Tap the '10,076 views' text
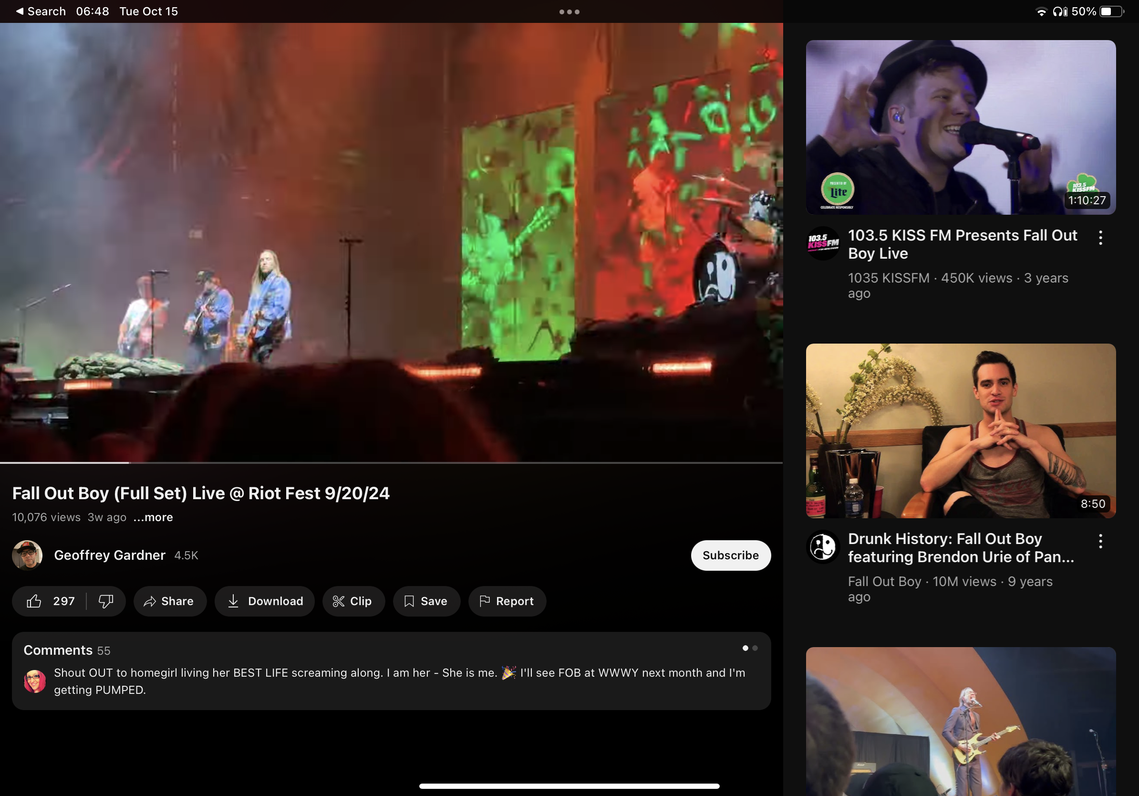Viewport: 1139px width, 796px height. pos(46,517)
